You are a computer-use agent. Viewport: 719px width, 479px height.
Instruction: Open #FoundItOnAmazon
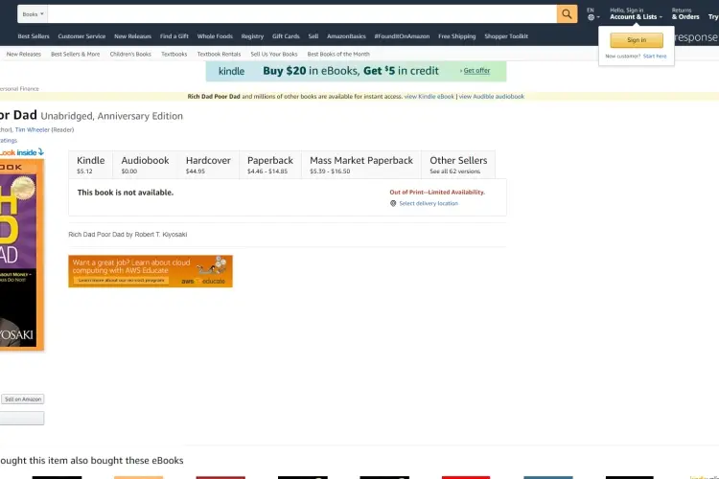(402, 36)
